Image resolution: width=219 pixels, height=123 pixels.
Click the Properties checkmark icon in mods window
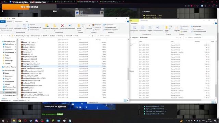click(x=89, y=26)
